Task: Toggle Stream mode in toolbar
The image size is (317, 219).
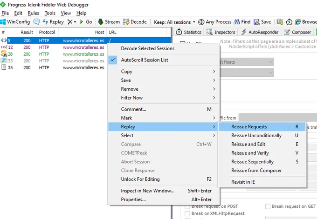Action: (x=109, y=22)
